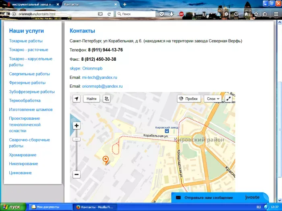The height and width of the screenshot is (211, 282).
Task: Open Мои документы taskbar item
Action: [50, 207]
